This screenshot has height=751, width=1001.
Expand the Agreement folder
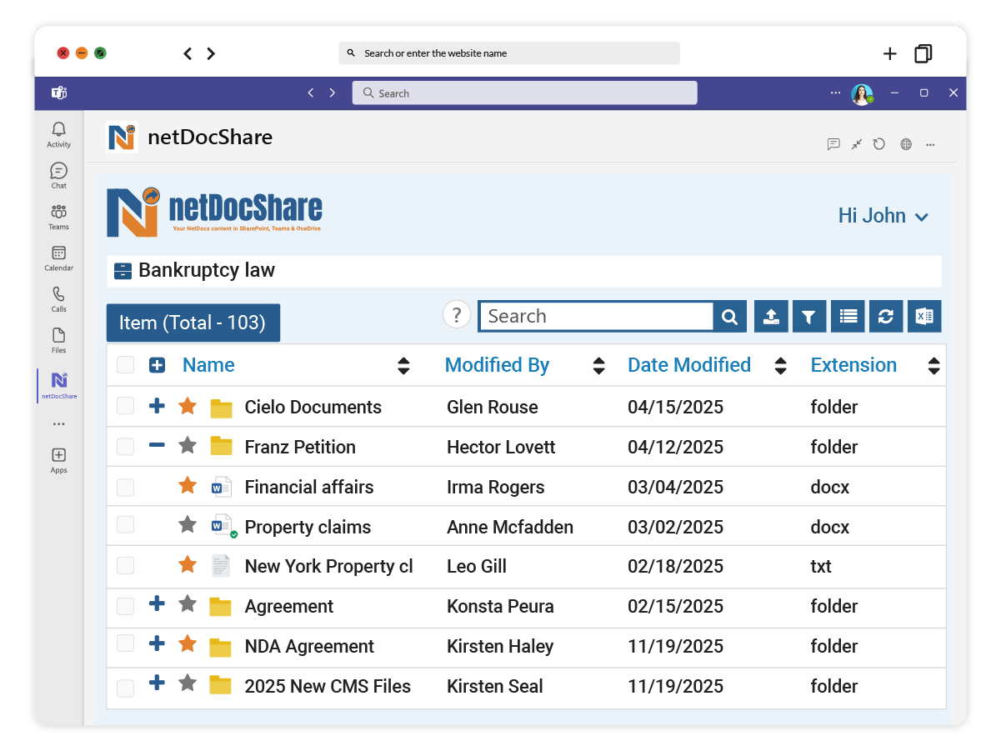(157, 603)
